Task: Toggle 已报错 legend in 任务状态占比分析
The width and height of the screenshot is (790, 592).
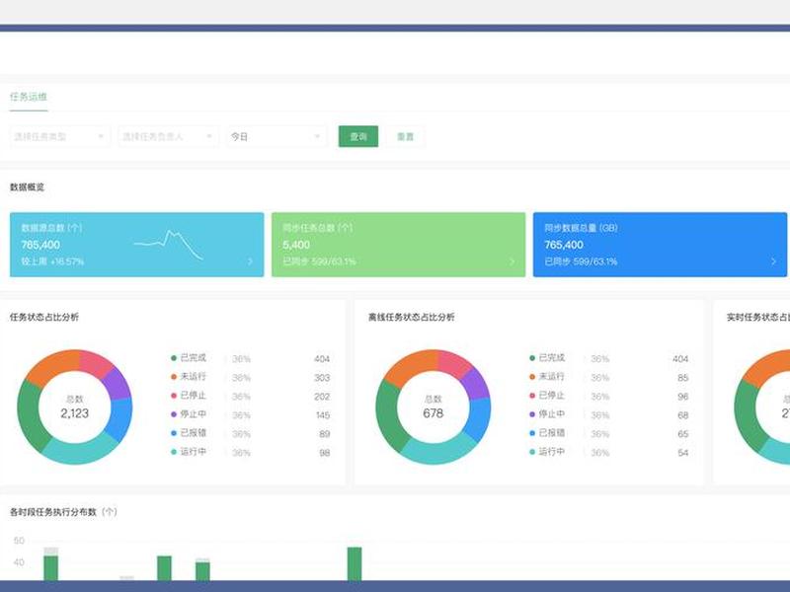Action: [189, 433]
